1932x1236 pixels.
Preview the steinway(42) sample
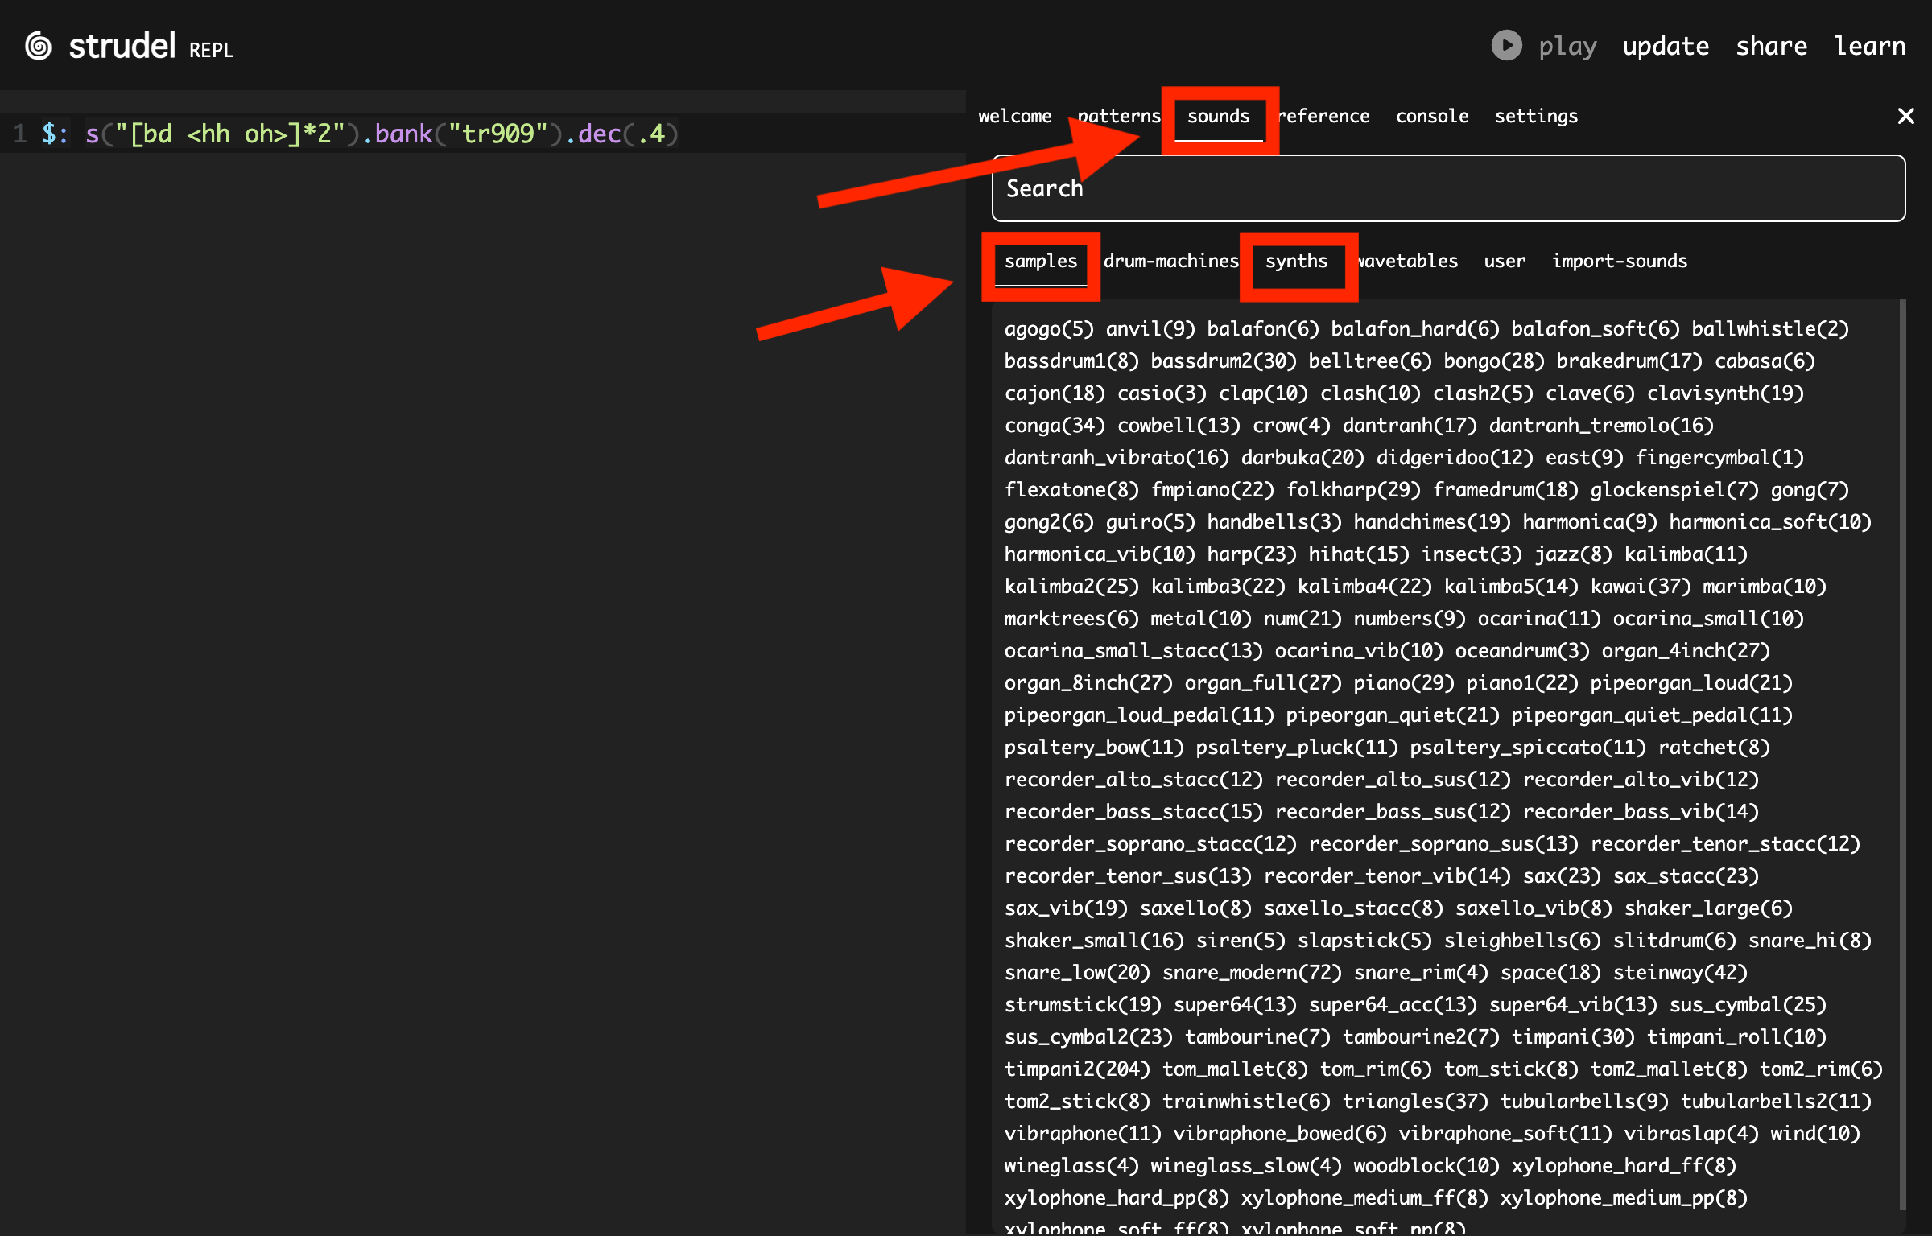click(x=1679, y=973)
